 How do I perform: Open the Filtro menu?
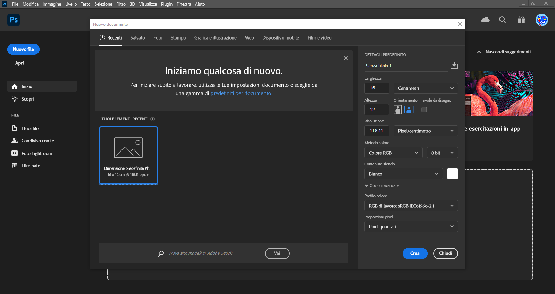pyautogui.click(x=121, y=4)
